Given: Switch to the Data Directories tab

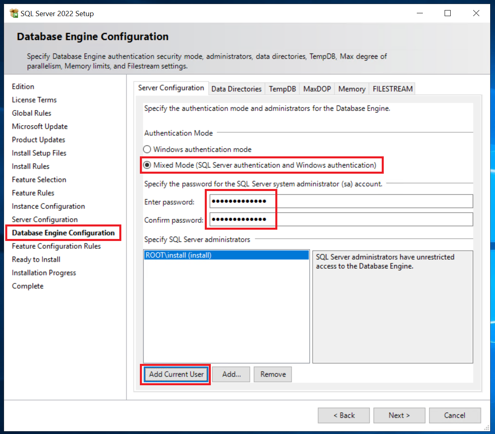Looking at the screenshot, I should point(237,89).
